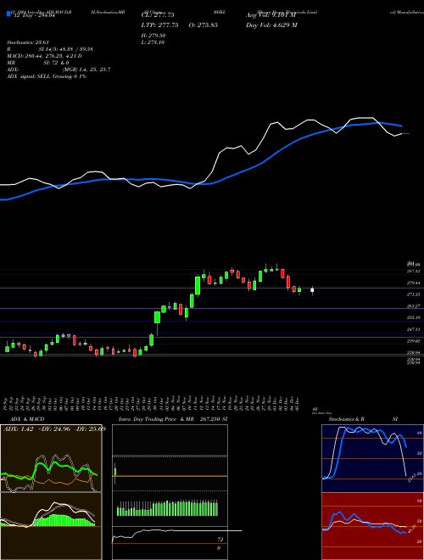Click the 'ADX: (MGR) 1.4, 25, 25.7' line
The image size is (424, 560).
59,70
